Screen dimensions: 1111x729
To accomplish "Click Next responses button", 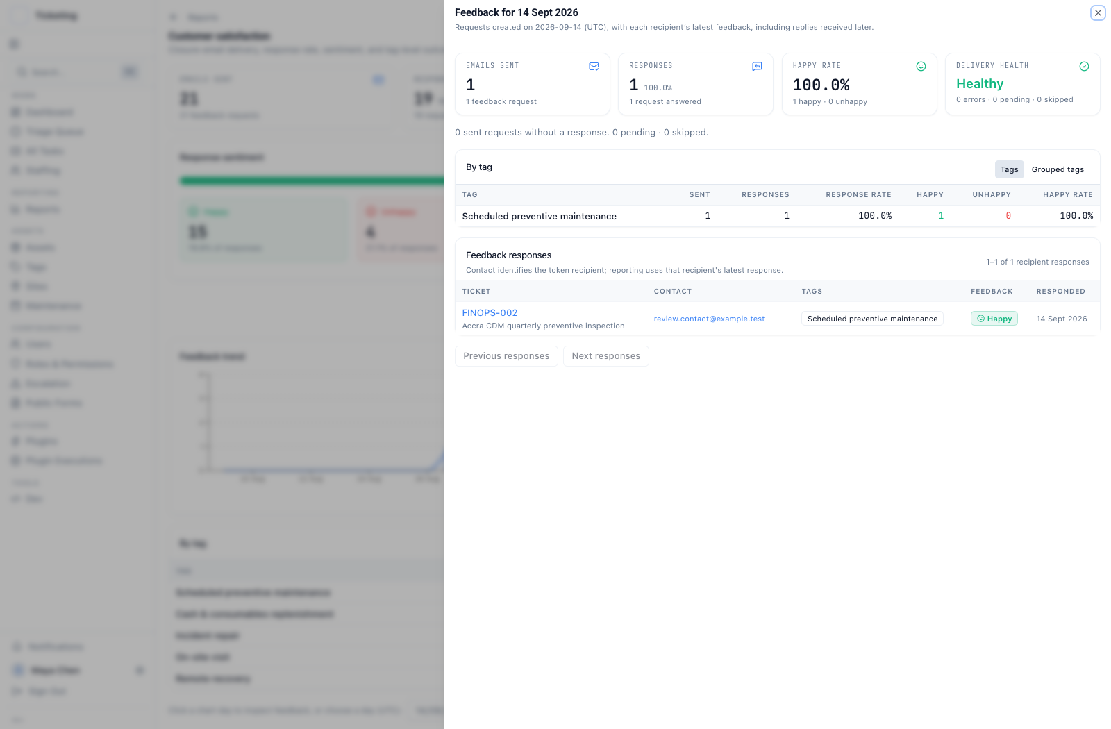I will [x=606, y=356].
